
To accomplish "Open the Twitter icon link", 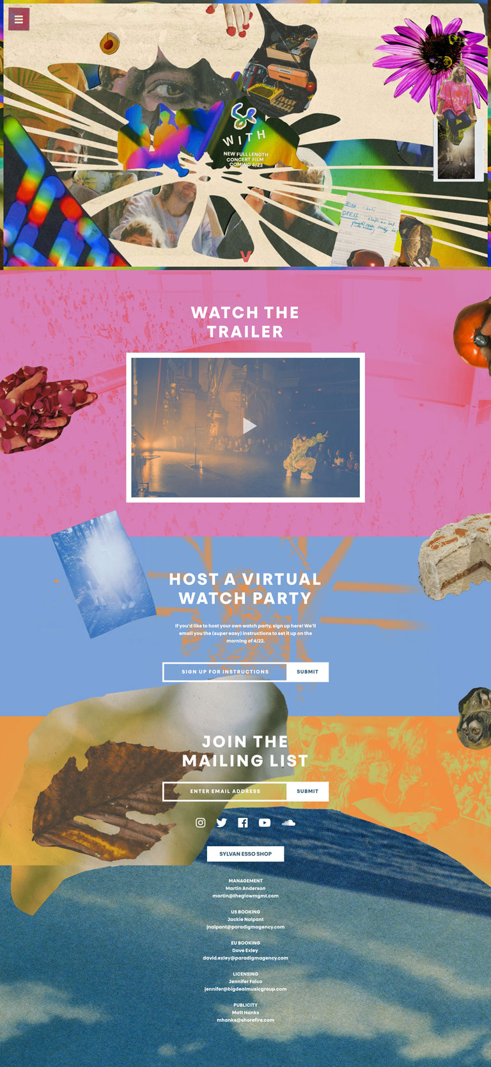I will point(221,822).
